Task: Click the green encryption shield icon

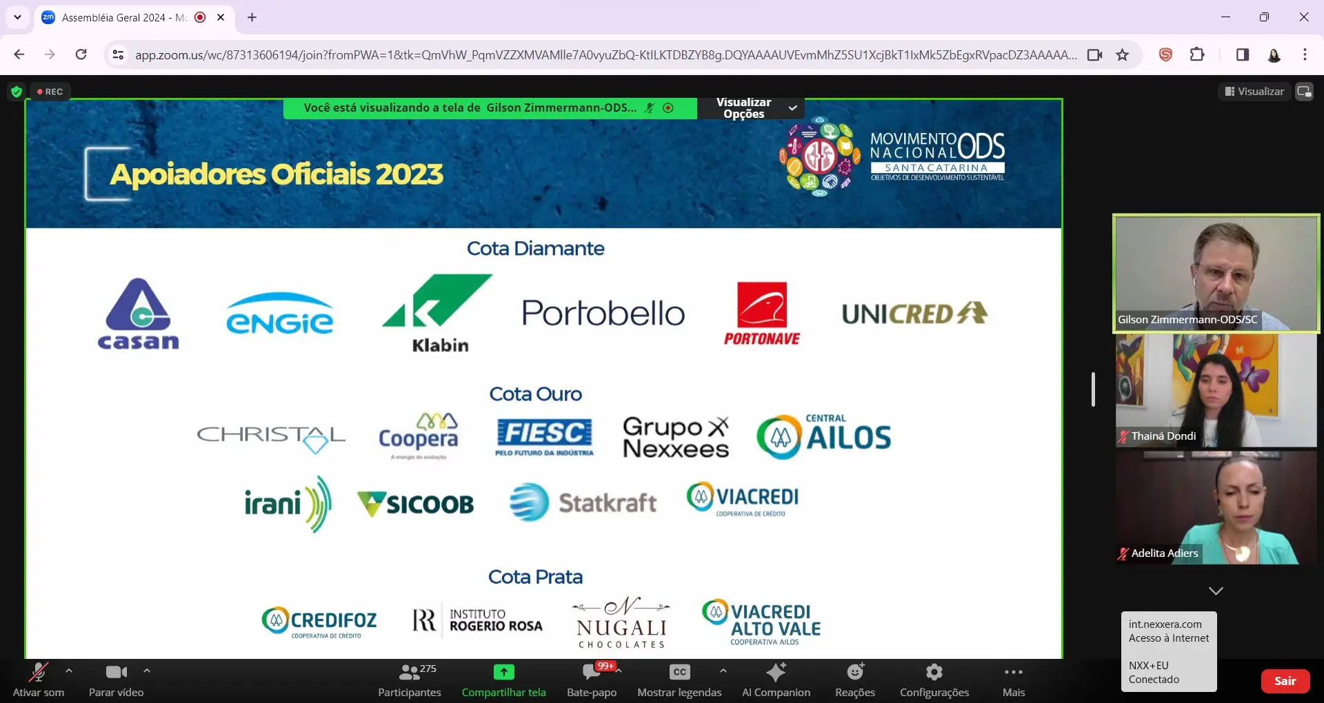Action: click(x=17, y=92)
